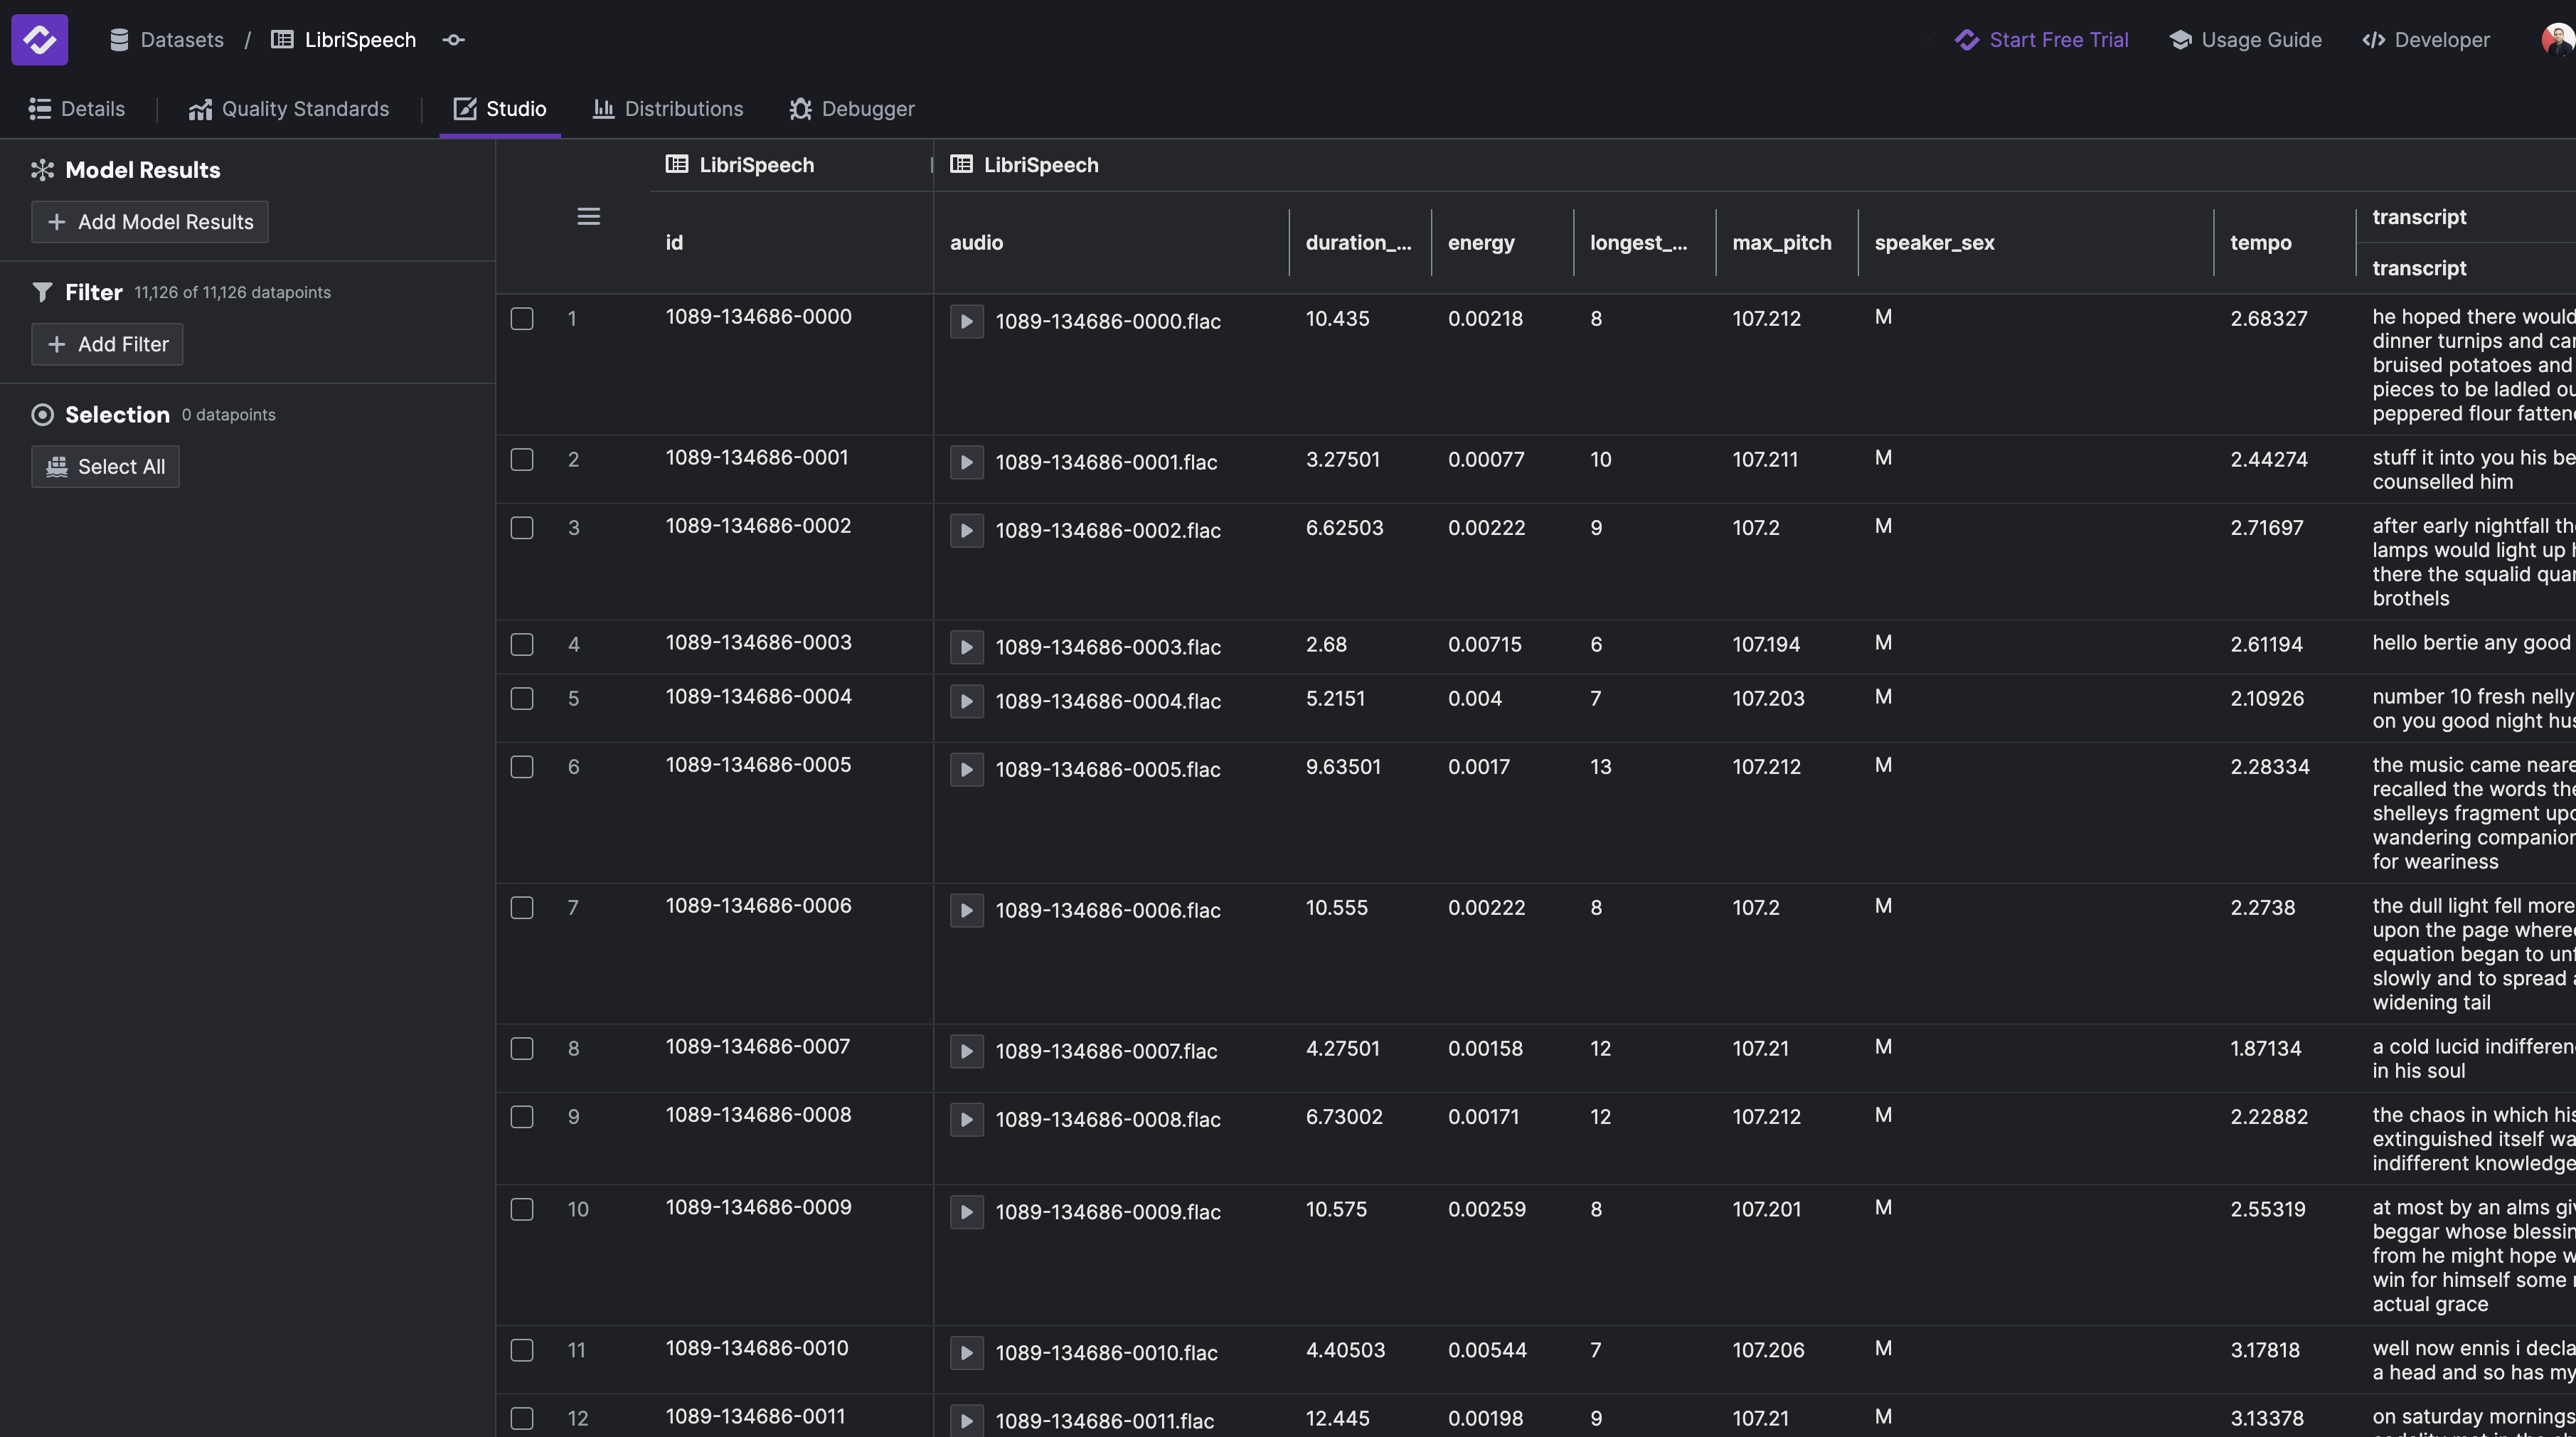Click the Datasets database icon
The width and height of the screenshot is (2576, 1437).
(120, 39)
